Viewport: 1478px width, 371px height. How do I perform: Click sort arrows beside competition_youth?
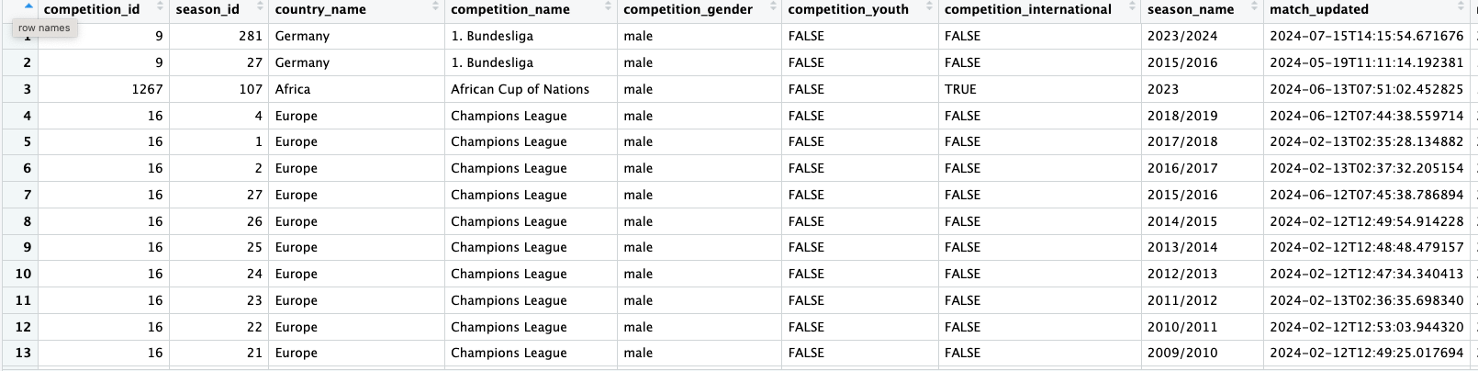coord(929,8)
